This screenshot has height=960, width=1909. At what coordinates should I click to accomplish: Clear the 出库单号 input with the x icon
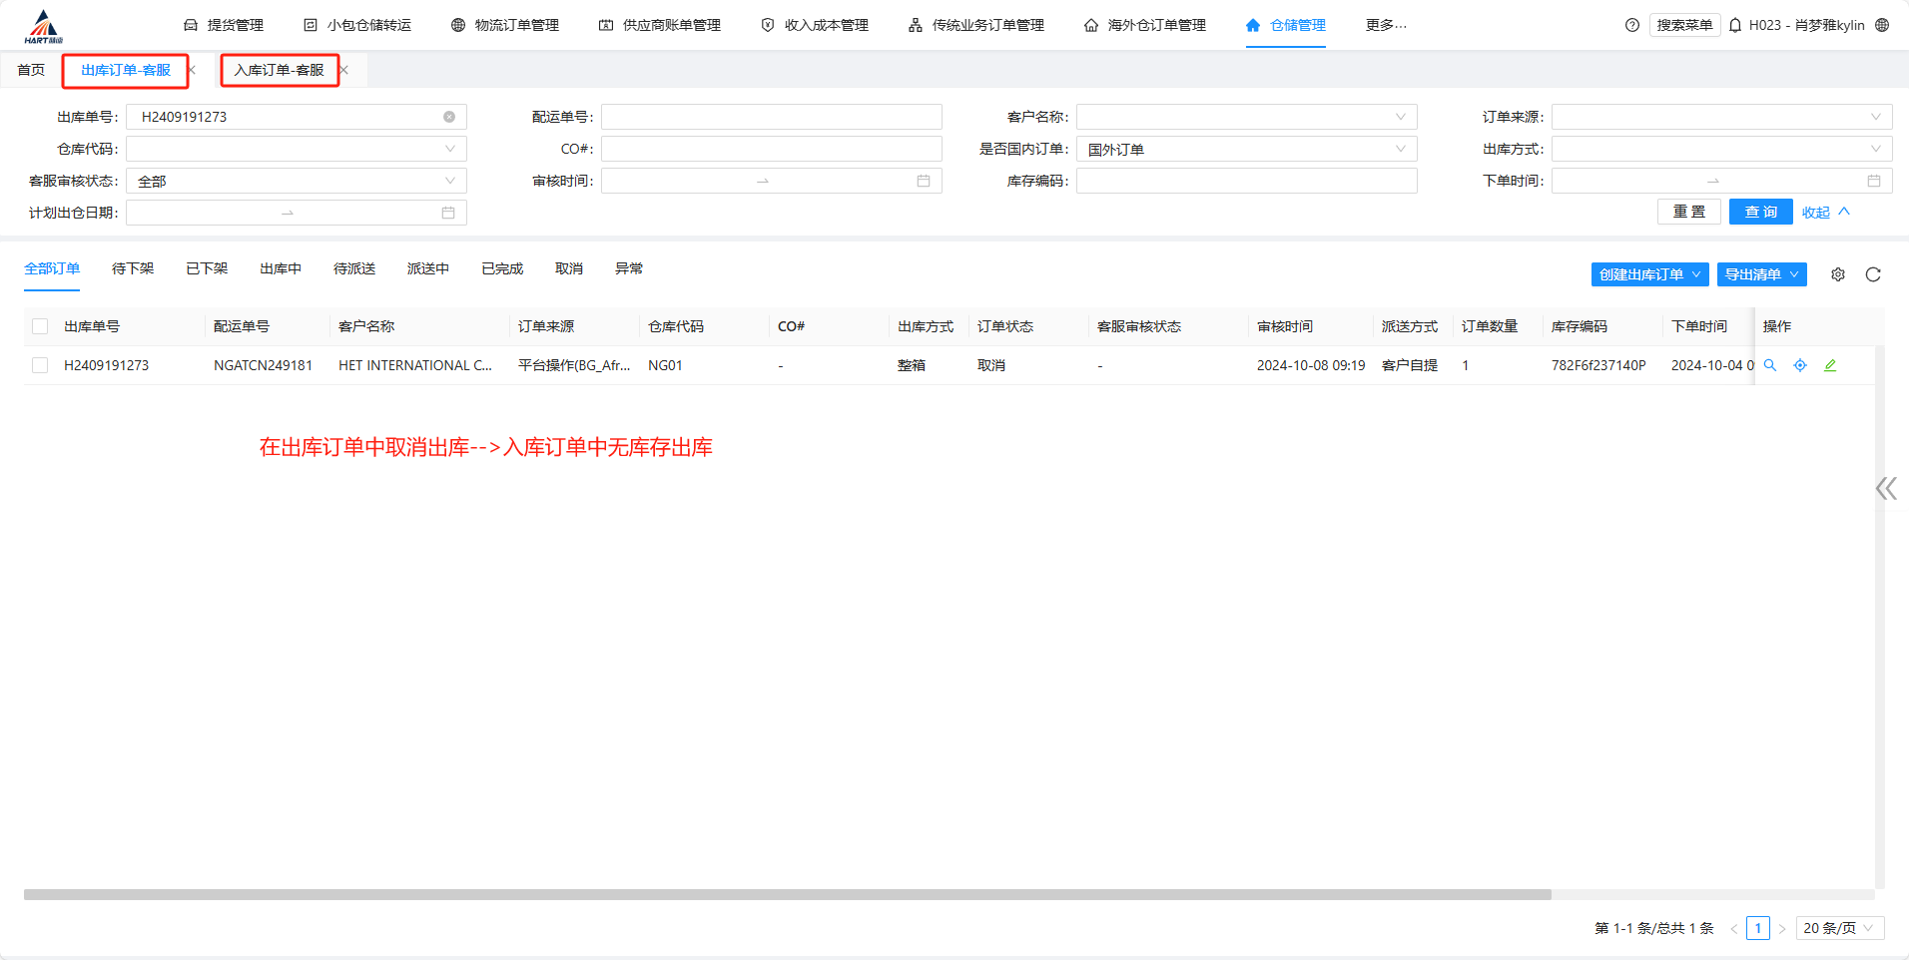pos(449,117)
